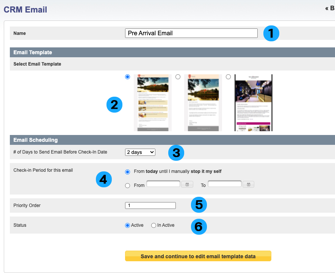Click Save and continue to edit email template

198,256
